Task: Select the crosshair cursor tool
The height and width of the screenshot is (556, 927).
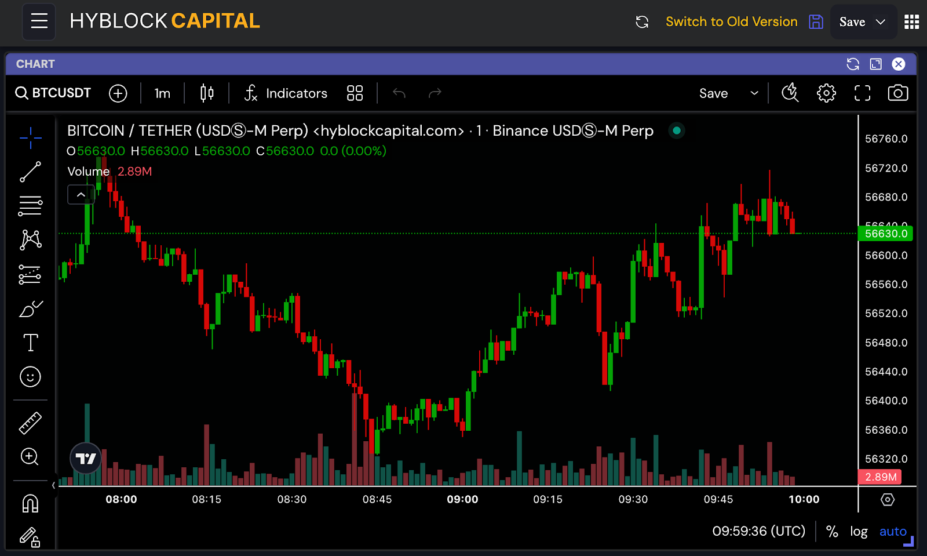Action: pos(30,137)
